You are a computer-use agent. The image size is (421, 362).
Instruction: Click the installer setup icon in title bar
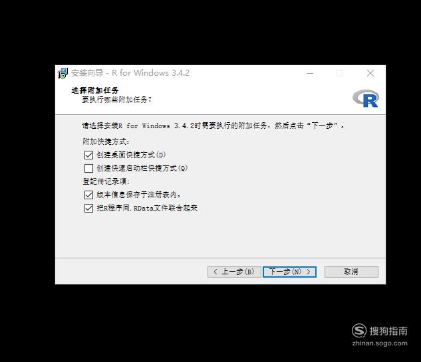pyautogui.click(x=63, y=73)
